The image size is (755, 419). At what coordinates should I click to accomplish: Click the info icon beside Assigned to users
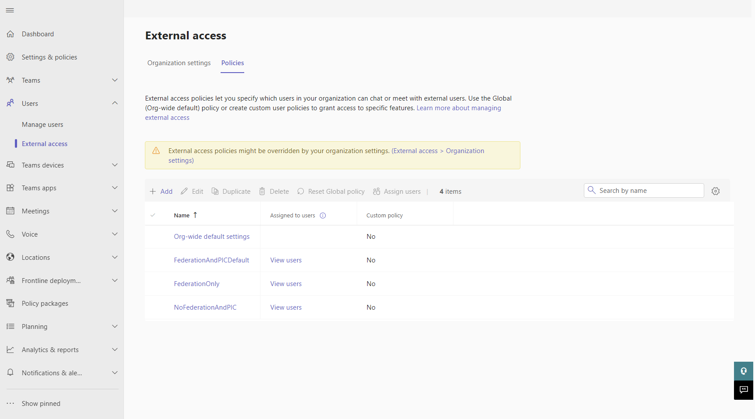pyautogui.click(x=323, y=216)
